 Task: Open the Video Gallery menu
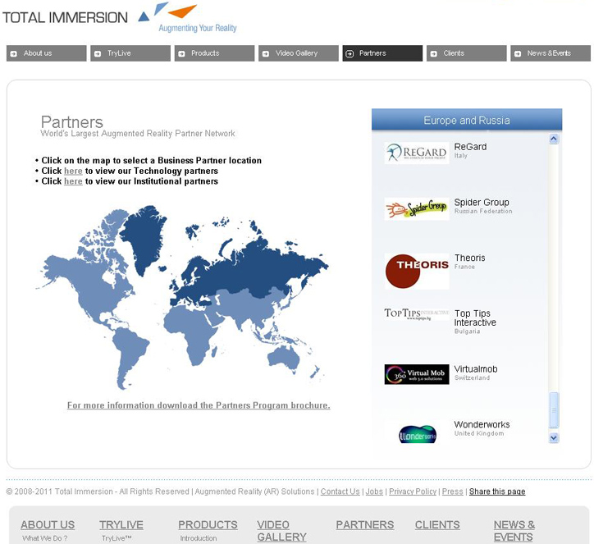tap(298, 53)
